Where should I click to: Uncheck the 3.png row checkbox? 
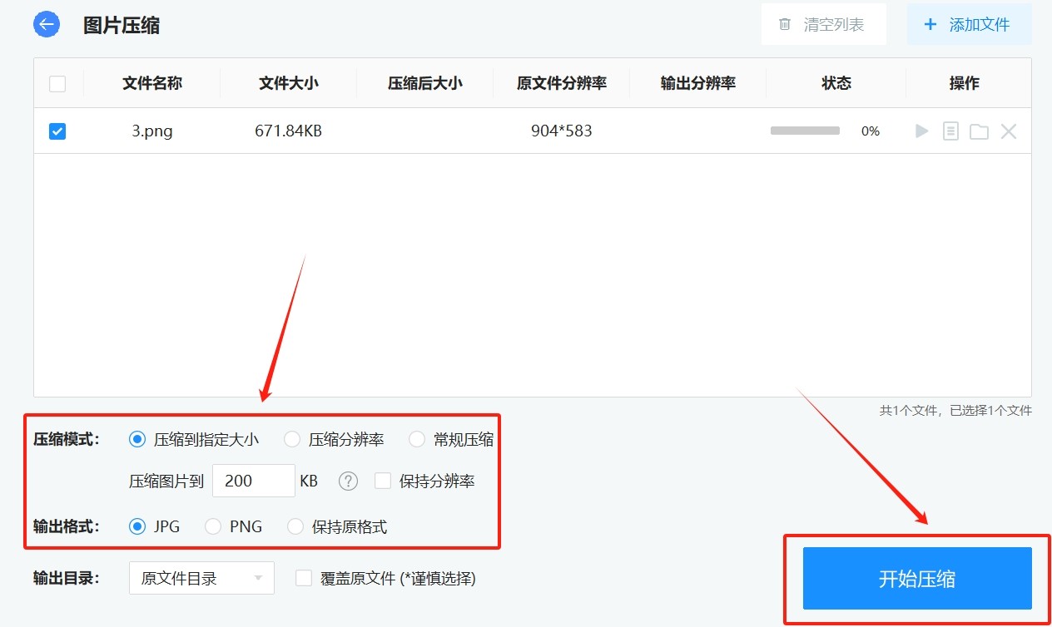[x=57, y=131]
